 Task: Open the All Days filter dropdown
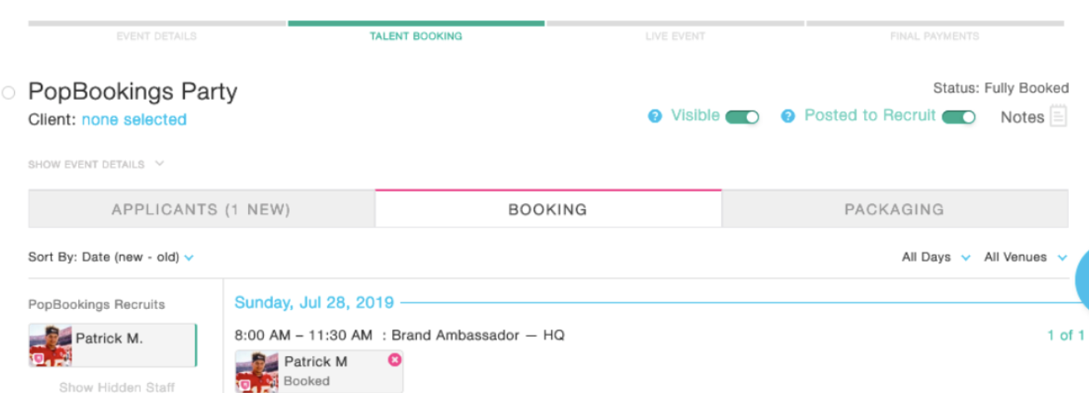coord(936,257)
